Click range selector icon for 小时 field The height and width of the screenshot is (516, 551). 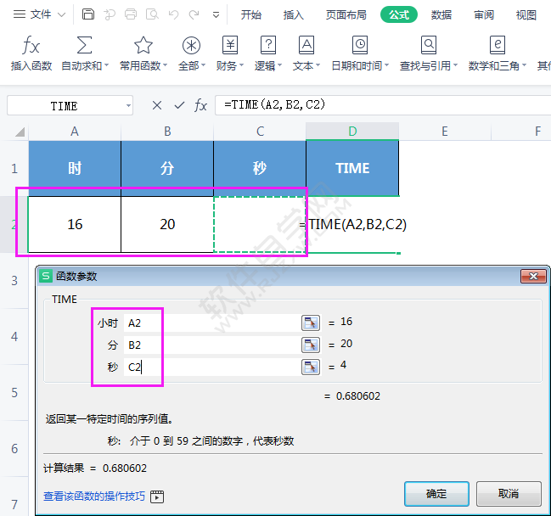[311, 322]
